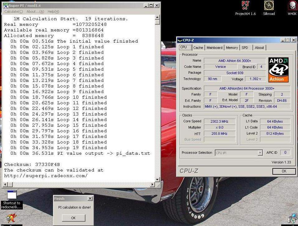This screenshot has width=298, height=226.
Task: Click the Package value Socket 939
Action: tap(235, 73)
